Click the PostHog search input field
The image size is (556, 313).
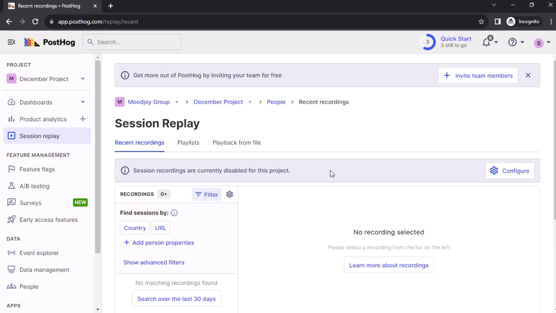pos(132,42)
